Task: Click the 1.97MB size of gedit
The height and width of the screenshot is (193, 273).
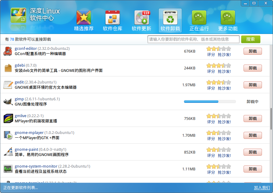Action: (x=189, y=85)
